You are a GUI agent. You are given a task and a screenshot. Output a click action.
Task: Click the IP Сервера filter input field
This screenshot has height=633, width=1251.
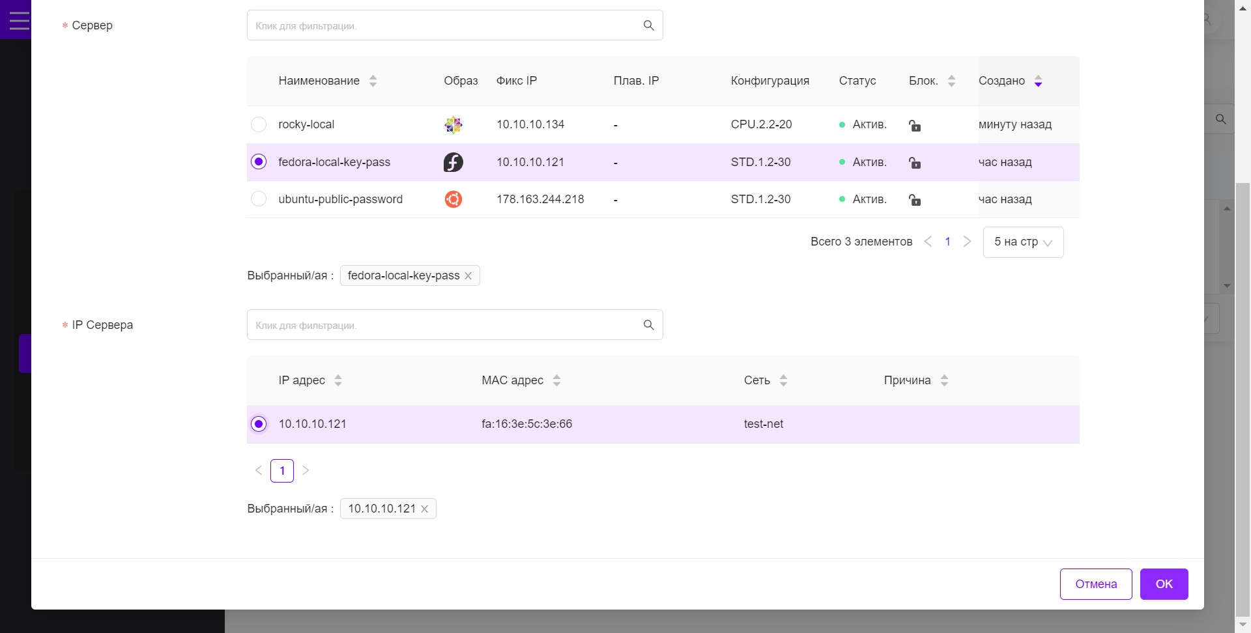[x=455, y=325]
